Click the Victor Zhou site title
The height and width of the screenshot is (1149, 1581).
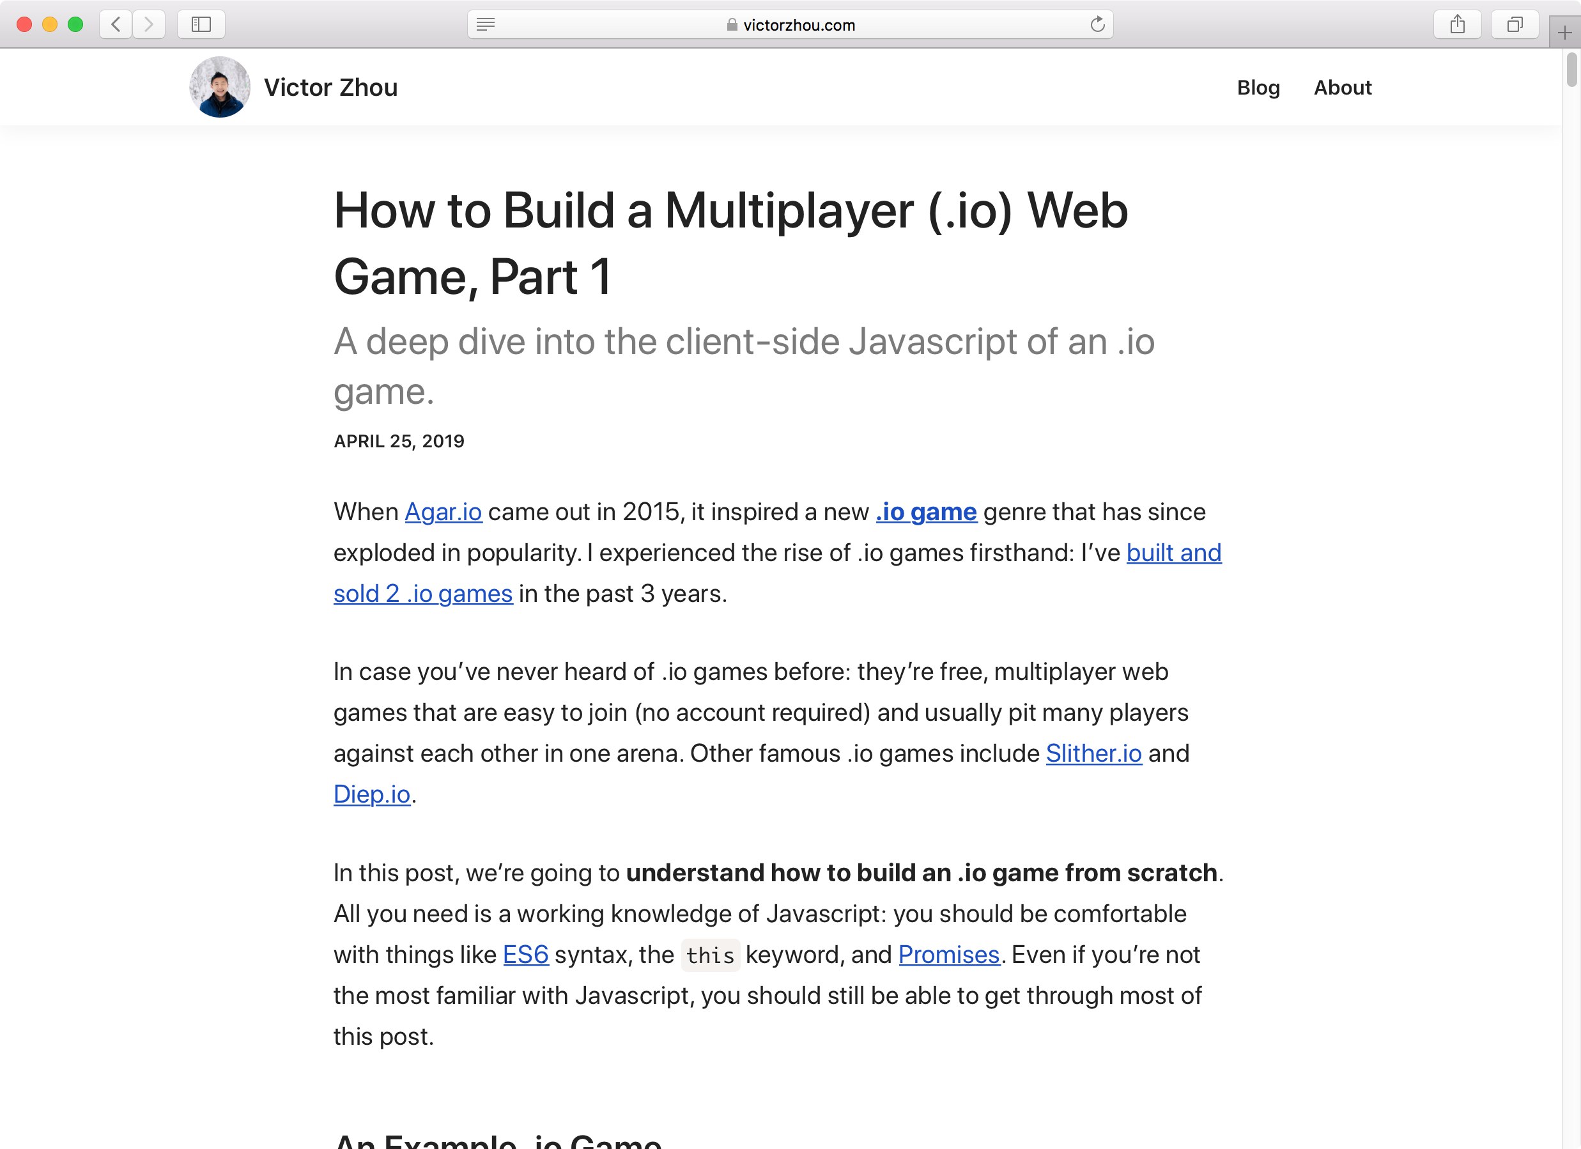tap(330, 87)
